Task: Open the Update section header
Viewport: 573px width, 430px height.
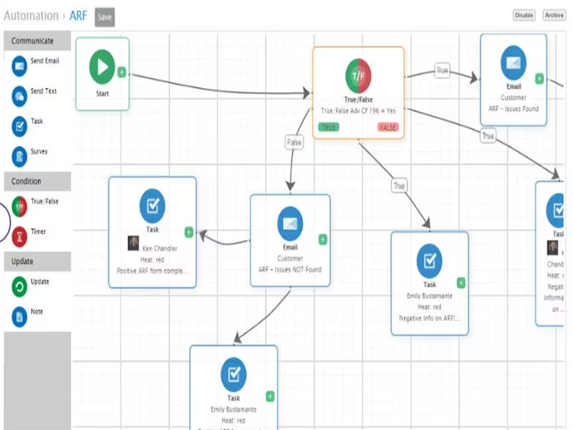Action: (x=37, y=262)
